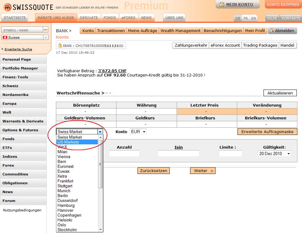Open Forum in sidebar
The image size is (302, 233).
point(23,201)
